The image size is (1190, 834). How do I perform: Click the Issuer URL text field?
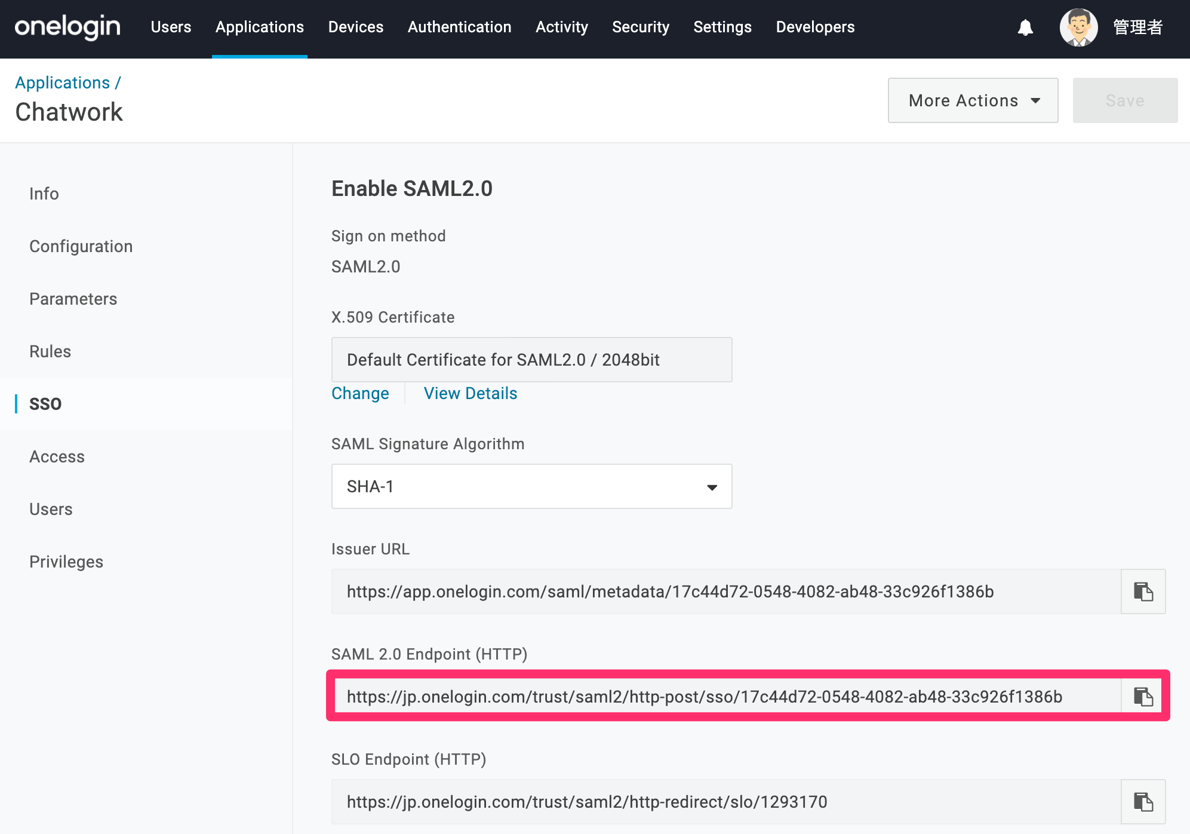click(x=726, y=591)
